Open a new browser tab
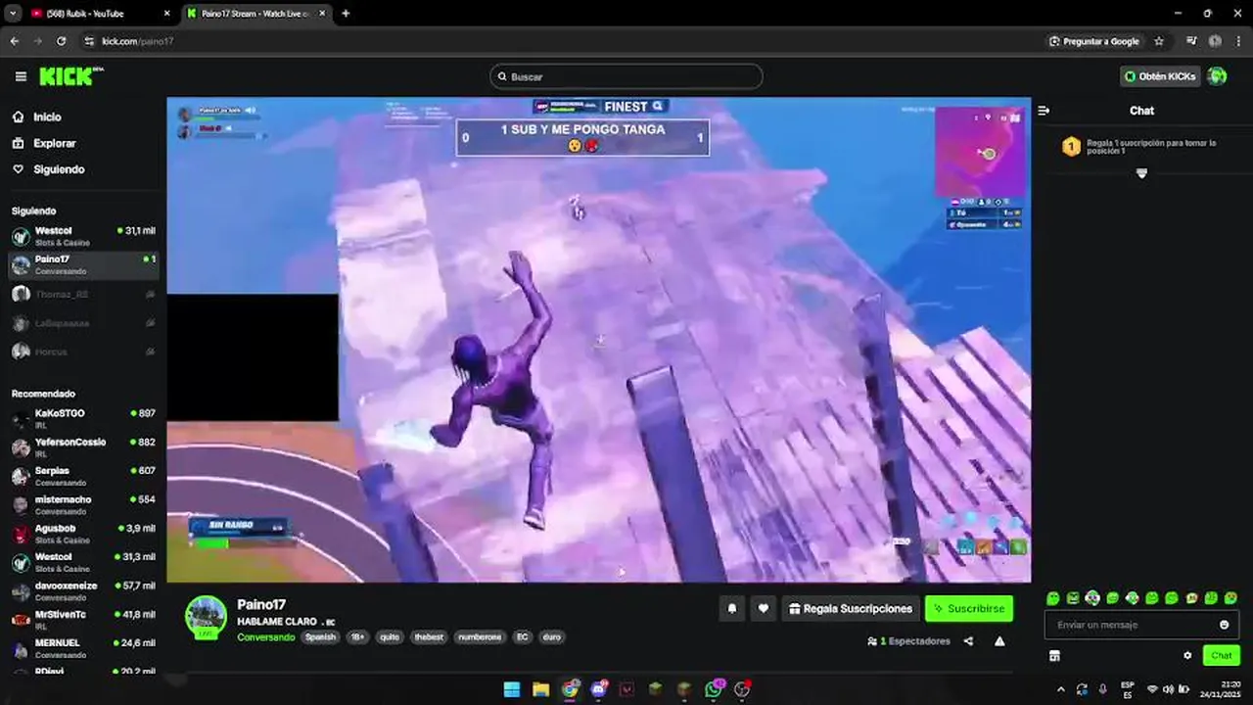Image resolution: width=1253 pixels, height=705 pixels. coord(345,14)
